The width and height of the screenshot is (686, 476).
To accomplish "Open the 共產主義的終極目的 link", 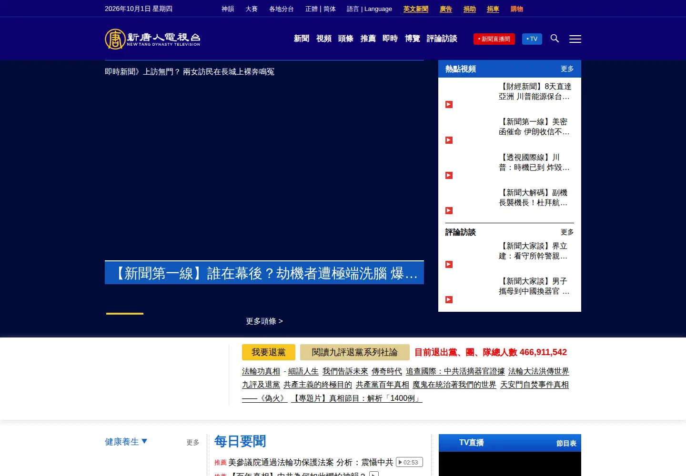I will click(318, 384).
